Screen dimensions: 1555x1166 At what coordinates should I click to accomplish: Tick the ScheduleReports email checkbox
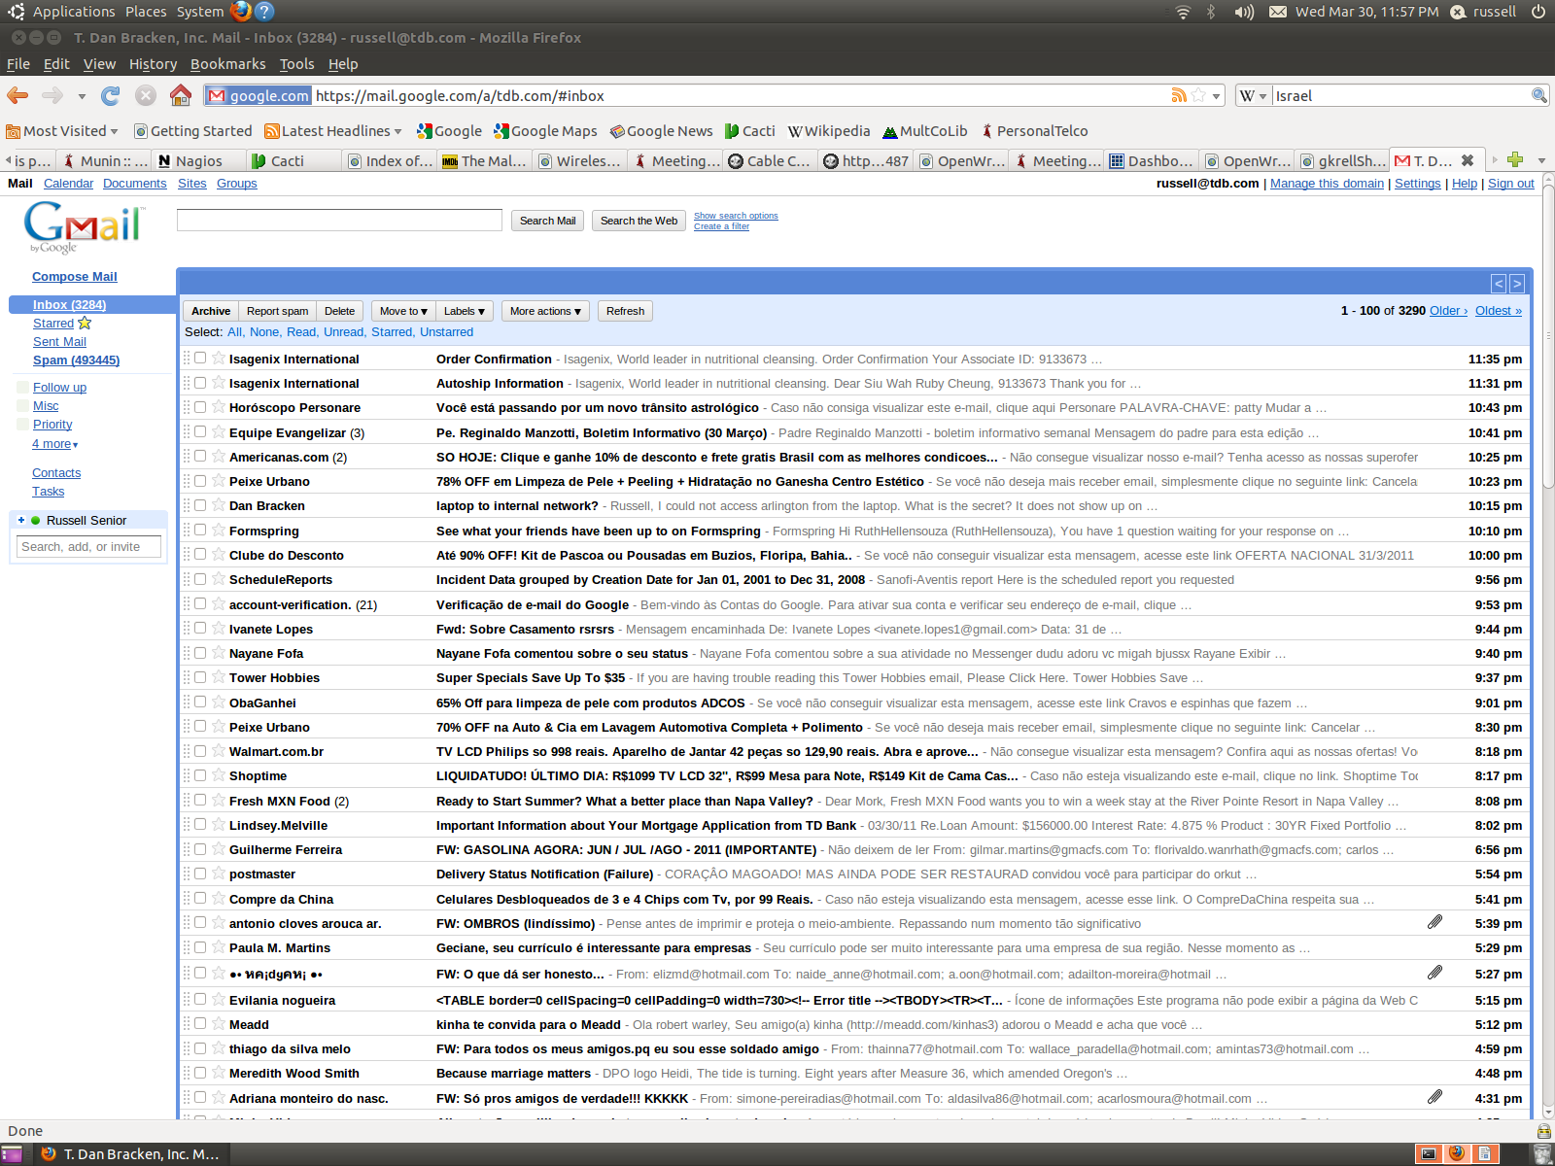pyautogui.click(x=200, y=579)
